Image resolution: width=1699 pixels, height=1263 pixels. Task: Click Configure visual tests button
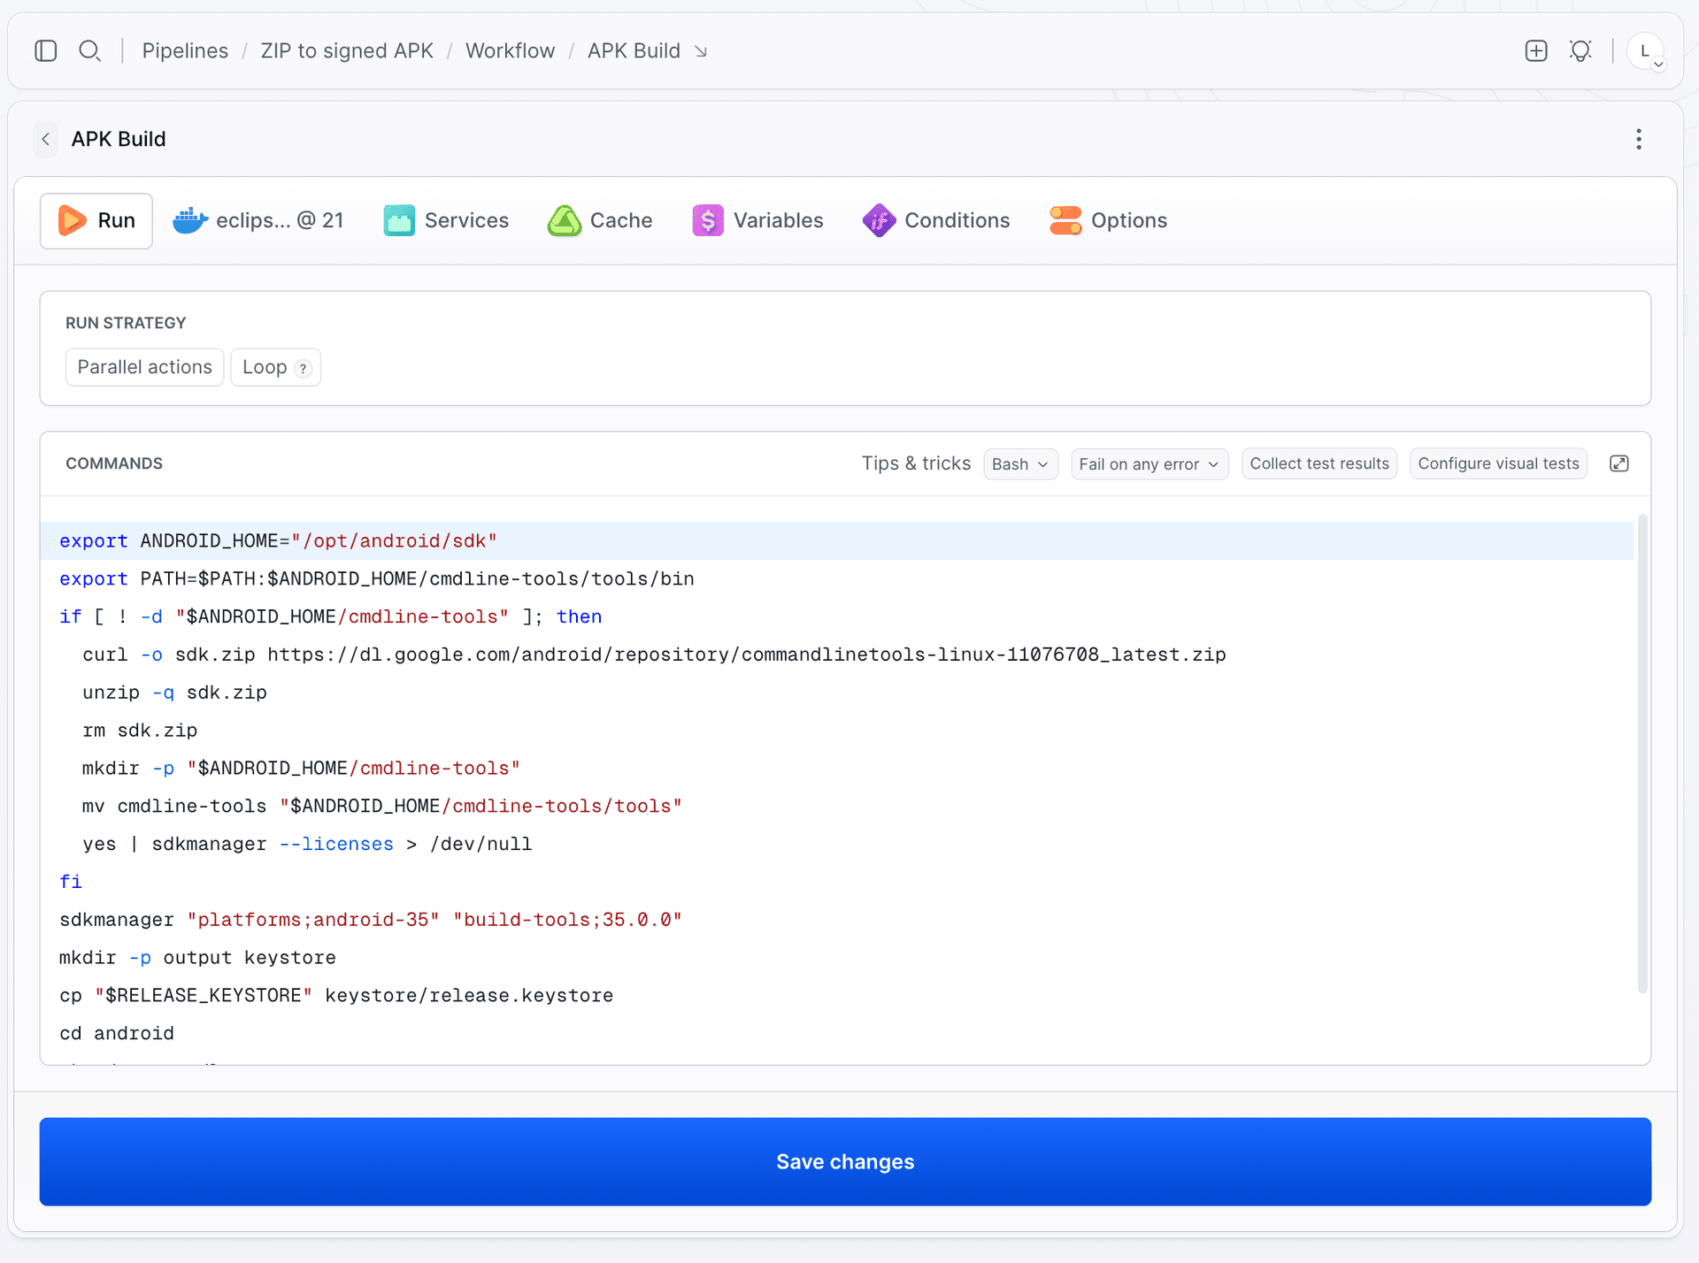click(1498, 463)
